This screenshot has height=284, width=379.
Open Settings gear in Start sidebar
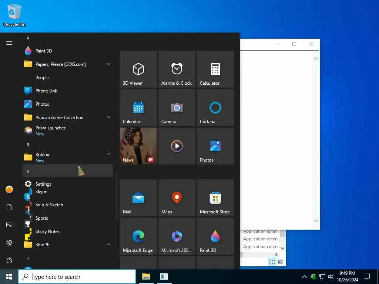[9, 243]
